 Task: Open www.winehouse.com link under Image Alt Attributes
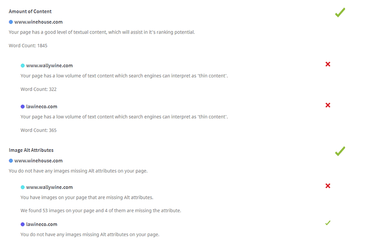[x=38, y=161]
